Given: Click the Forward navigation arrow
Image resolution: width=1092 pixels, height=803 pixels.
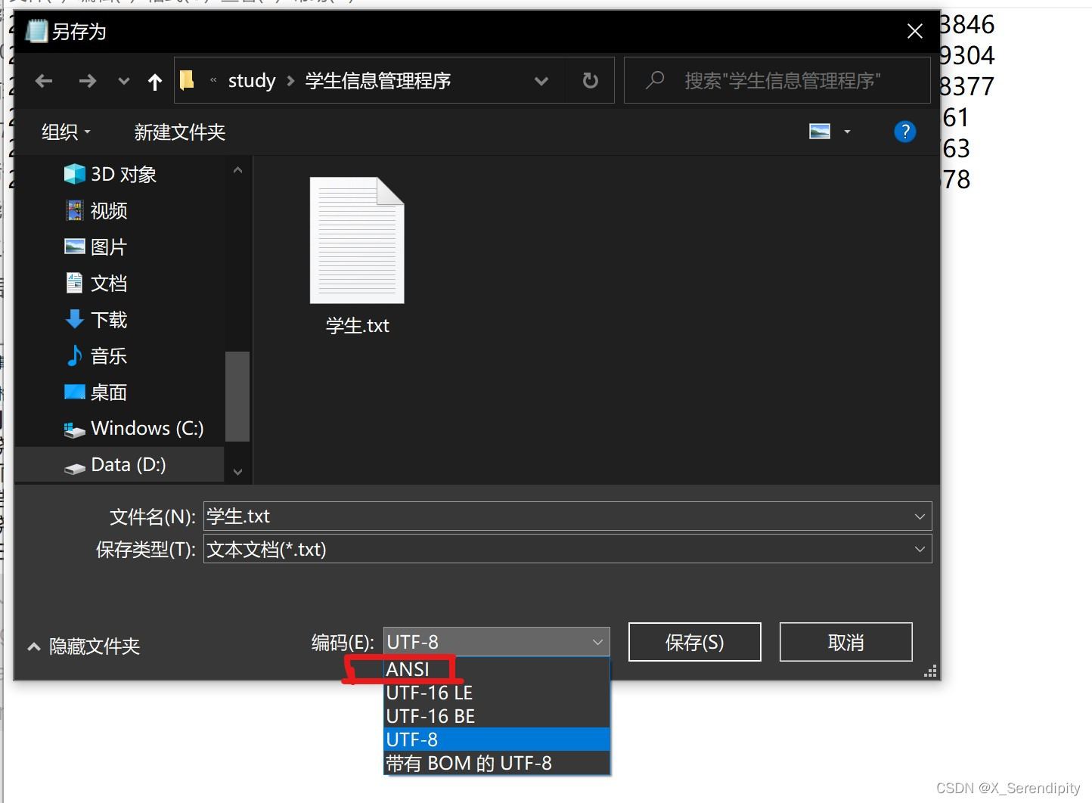Looking at the screenshot, I should [x=88, y=81].
